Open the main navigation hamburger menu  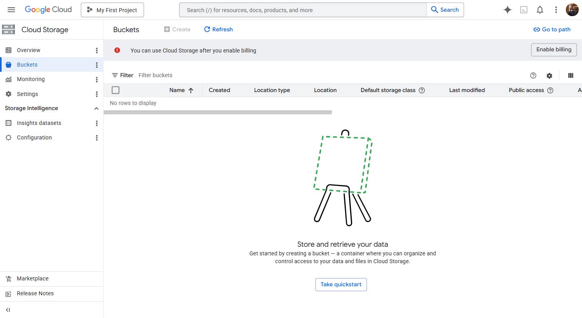click(11, 10)
